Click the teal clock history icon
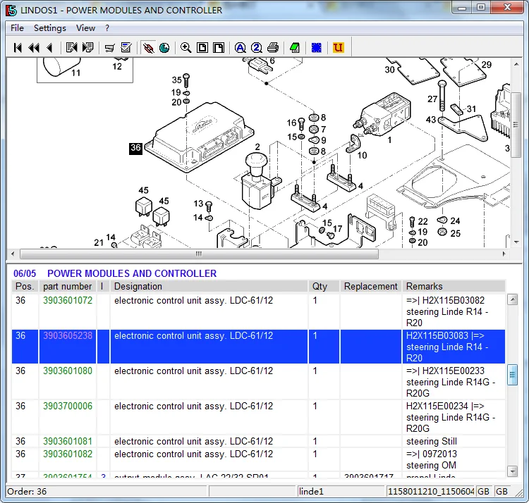 tap(164, 48)
